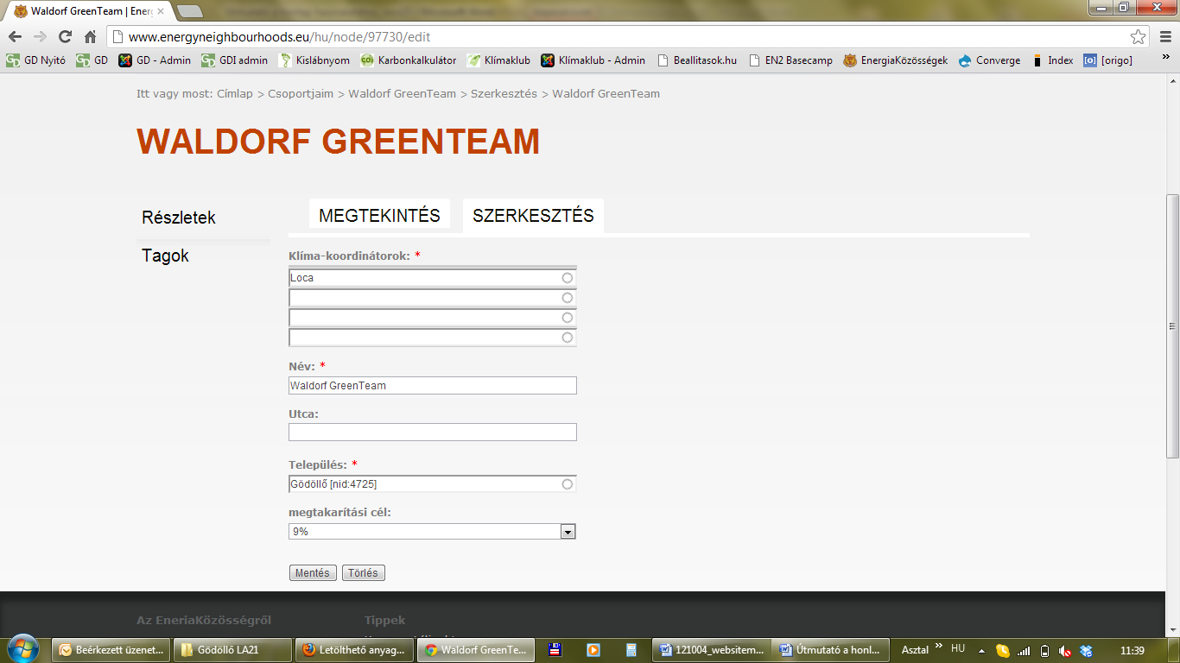Screen dimensions: 1180x663
Task: Click the empty Utca input field
Action: pyautogui.click(x=432, y=433)
